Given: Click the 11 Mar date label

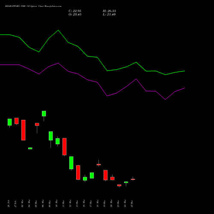Looking at the screenshot, I should 63,203.
